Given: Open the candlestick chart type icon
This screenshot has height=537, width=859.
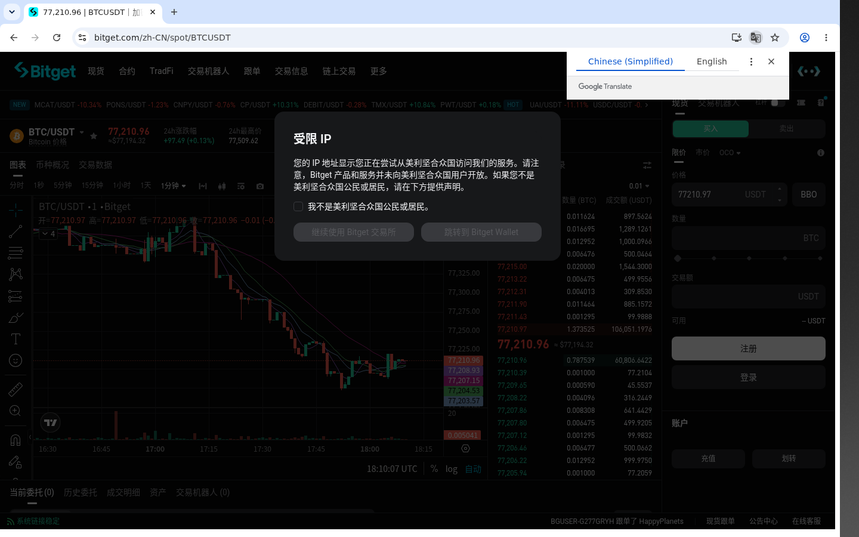Looking at the screenshot, I should pyautogui.click(x=222, y=186).
